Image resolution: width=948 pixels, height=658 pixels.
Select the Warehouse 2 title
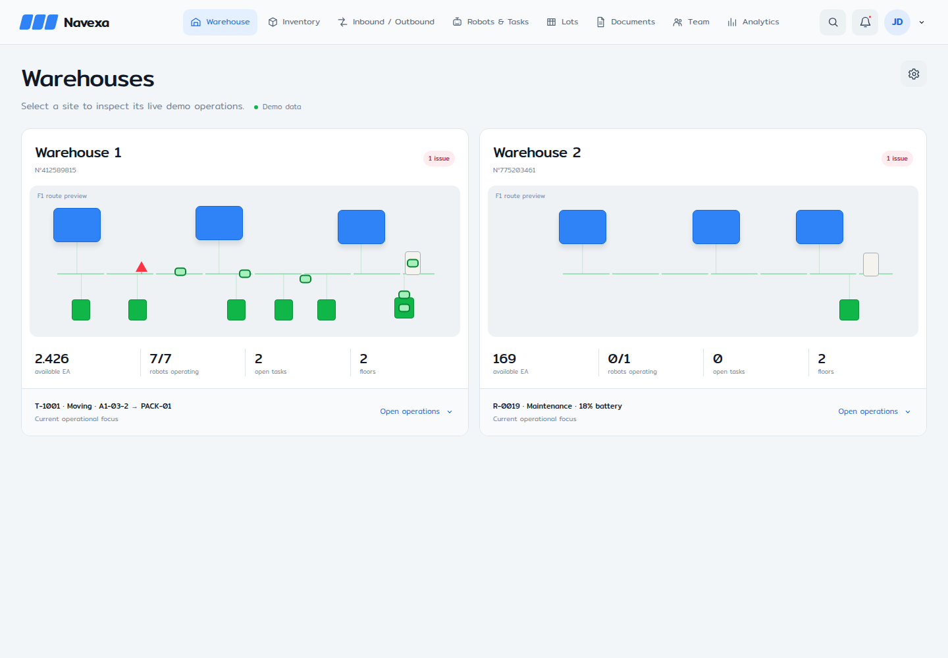tap(537, 153)
